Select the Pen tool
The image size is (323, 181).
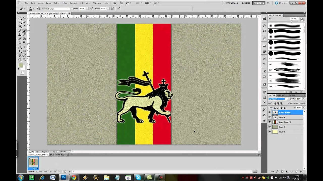coord(20,47)
